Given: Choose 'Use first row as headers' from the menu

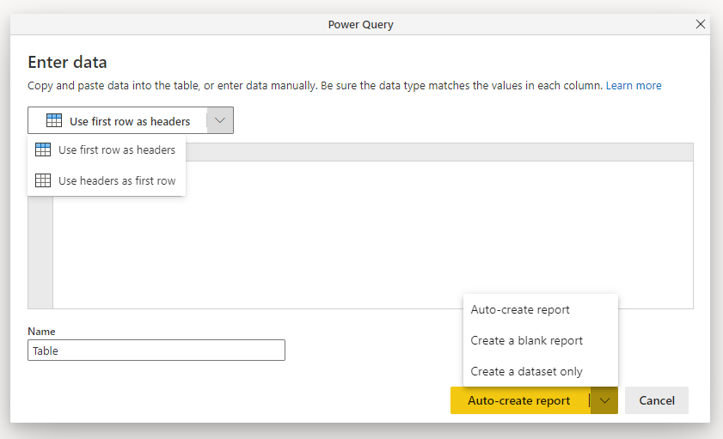Looking at the screenshot, I should 116,149.
